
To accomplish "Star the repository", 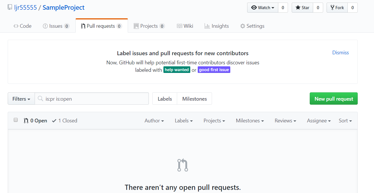I will (302, 8).
